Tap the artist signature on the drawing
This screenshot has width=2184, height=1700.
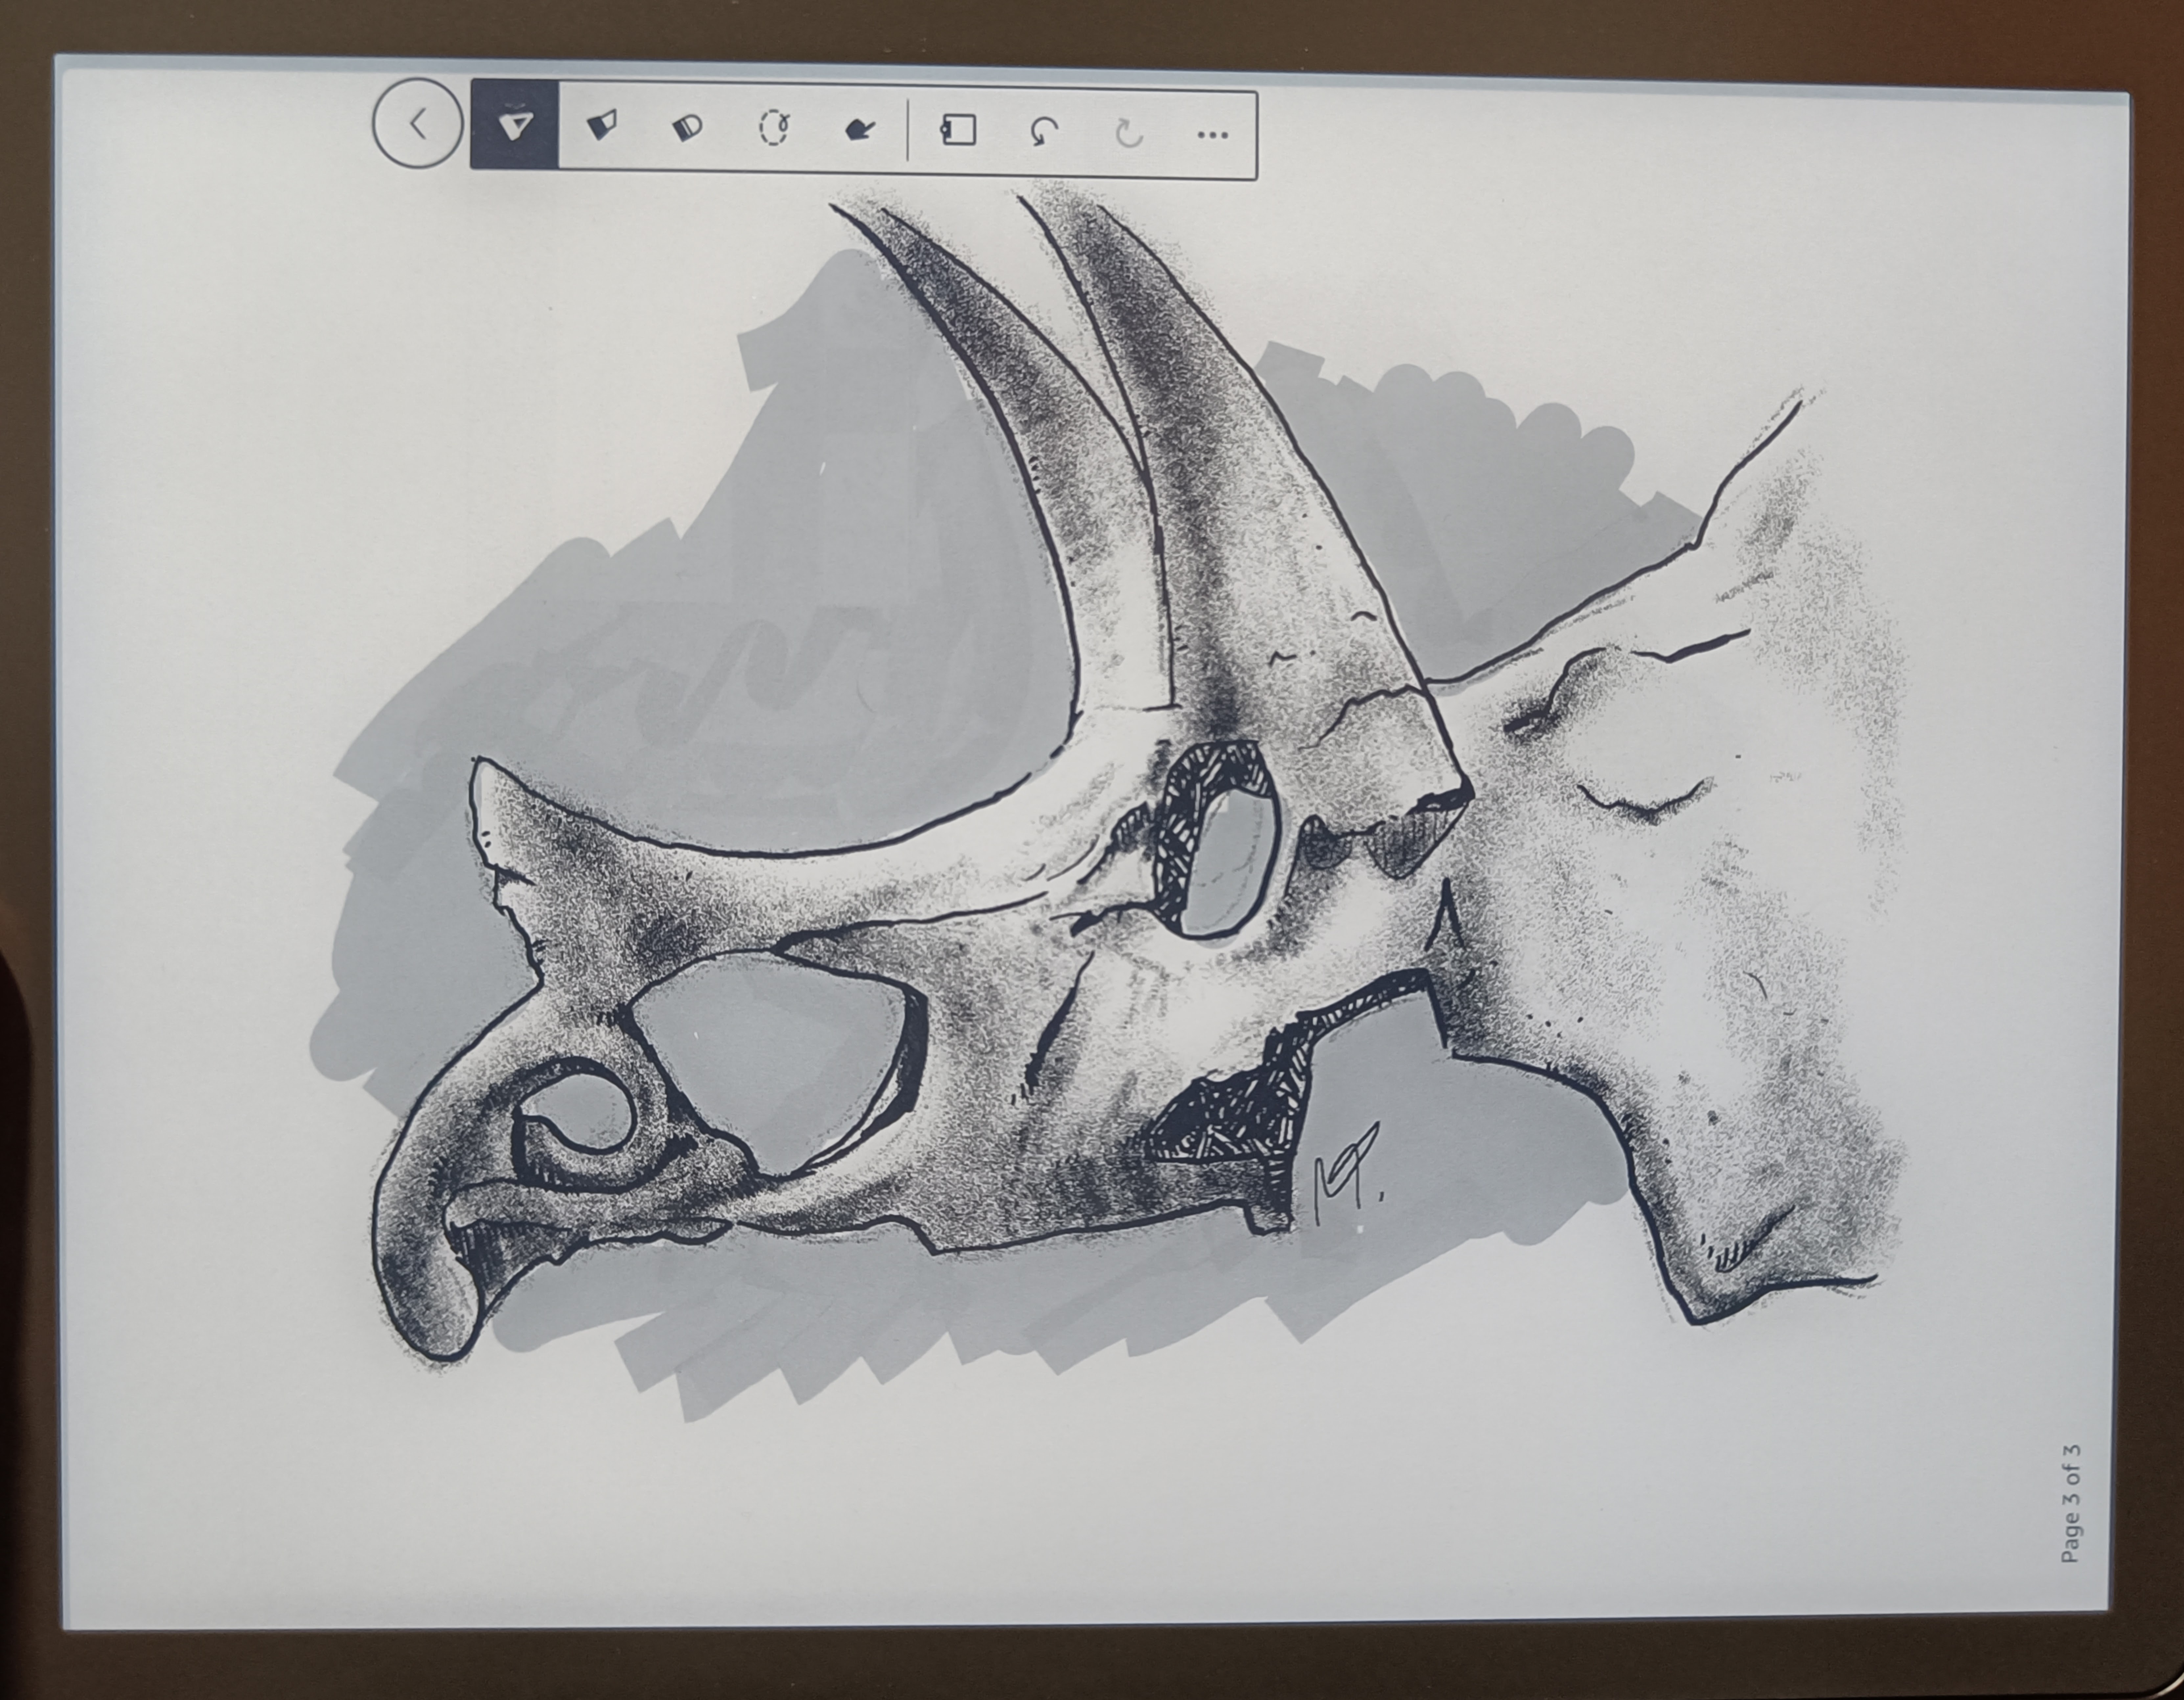pyautogui.click(x=1345, y=1169)
